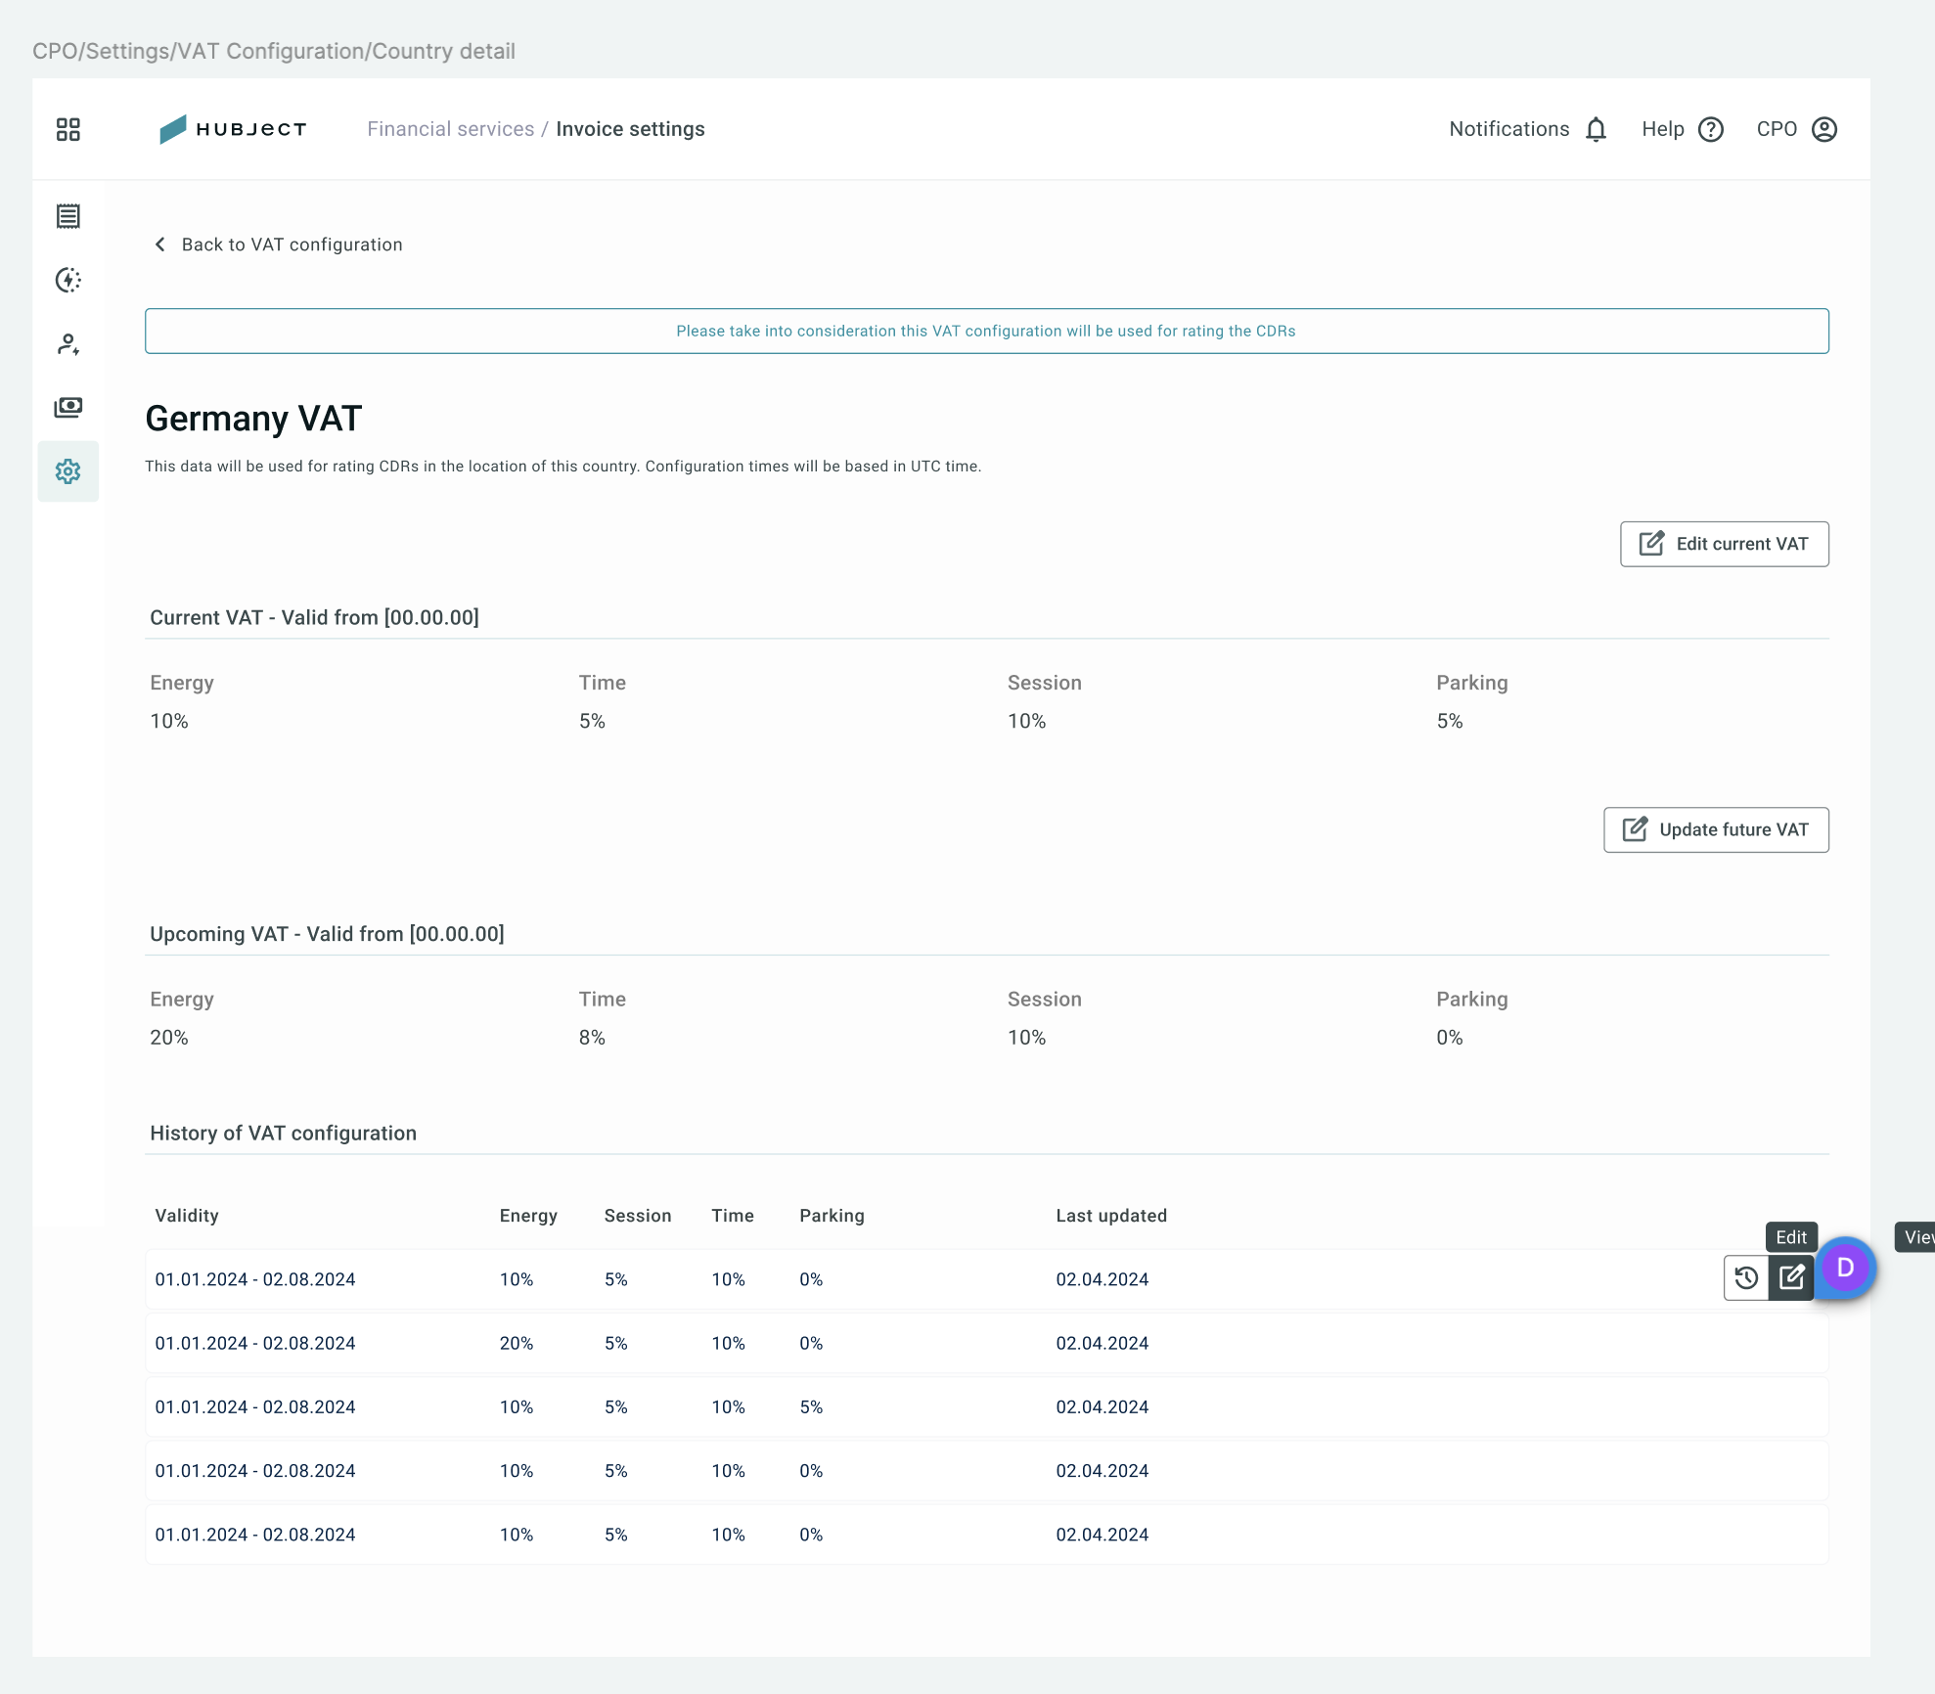Click upcoming Session value 10%
Image resolution: width=1935 pixels, height=1694 pixels.
[x=1027, y=1038]
